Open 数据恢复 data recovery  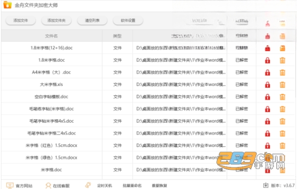pos(159,186)
